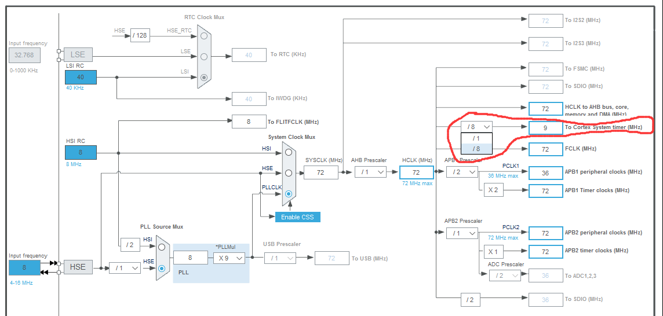
Task: Click the HSE input frequency field
Action: click(24, 267)
